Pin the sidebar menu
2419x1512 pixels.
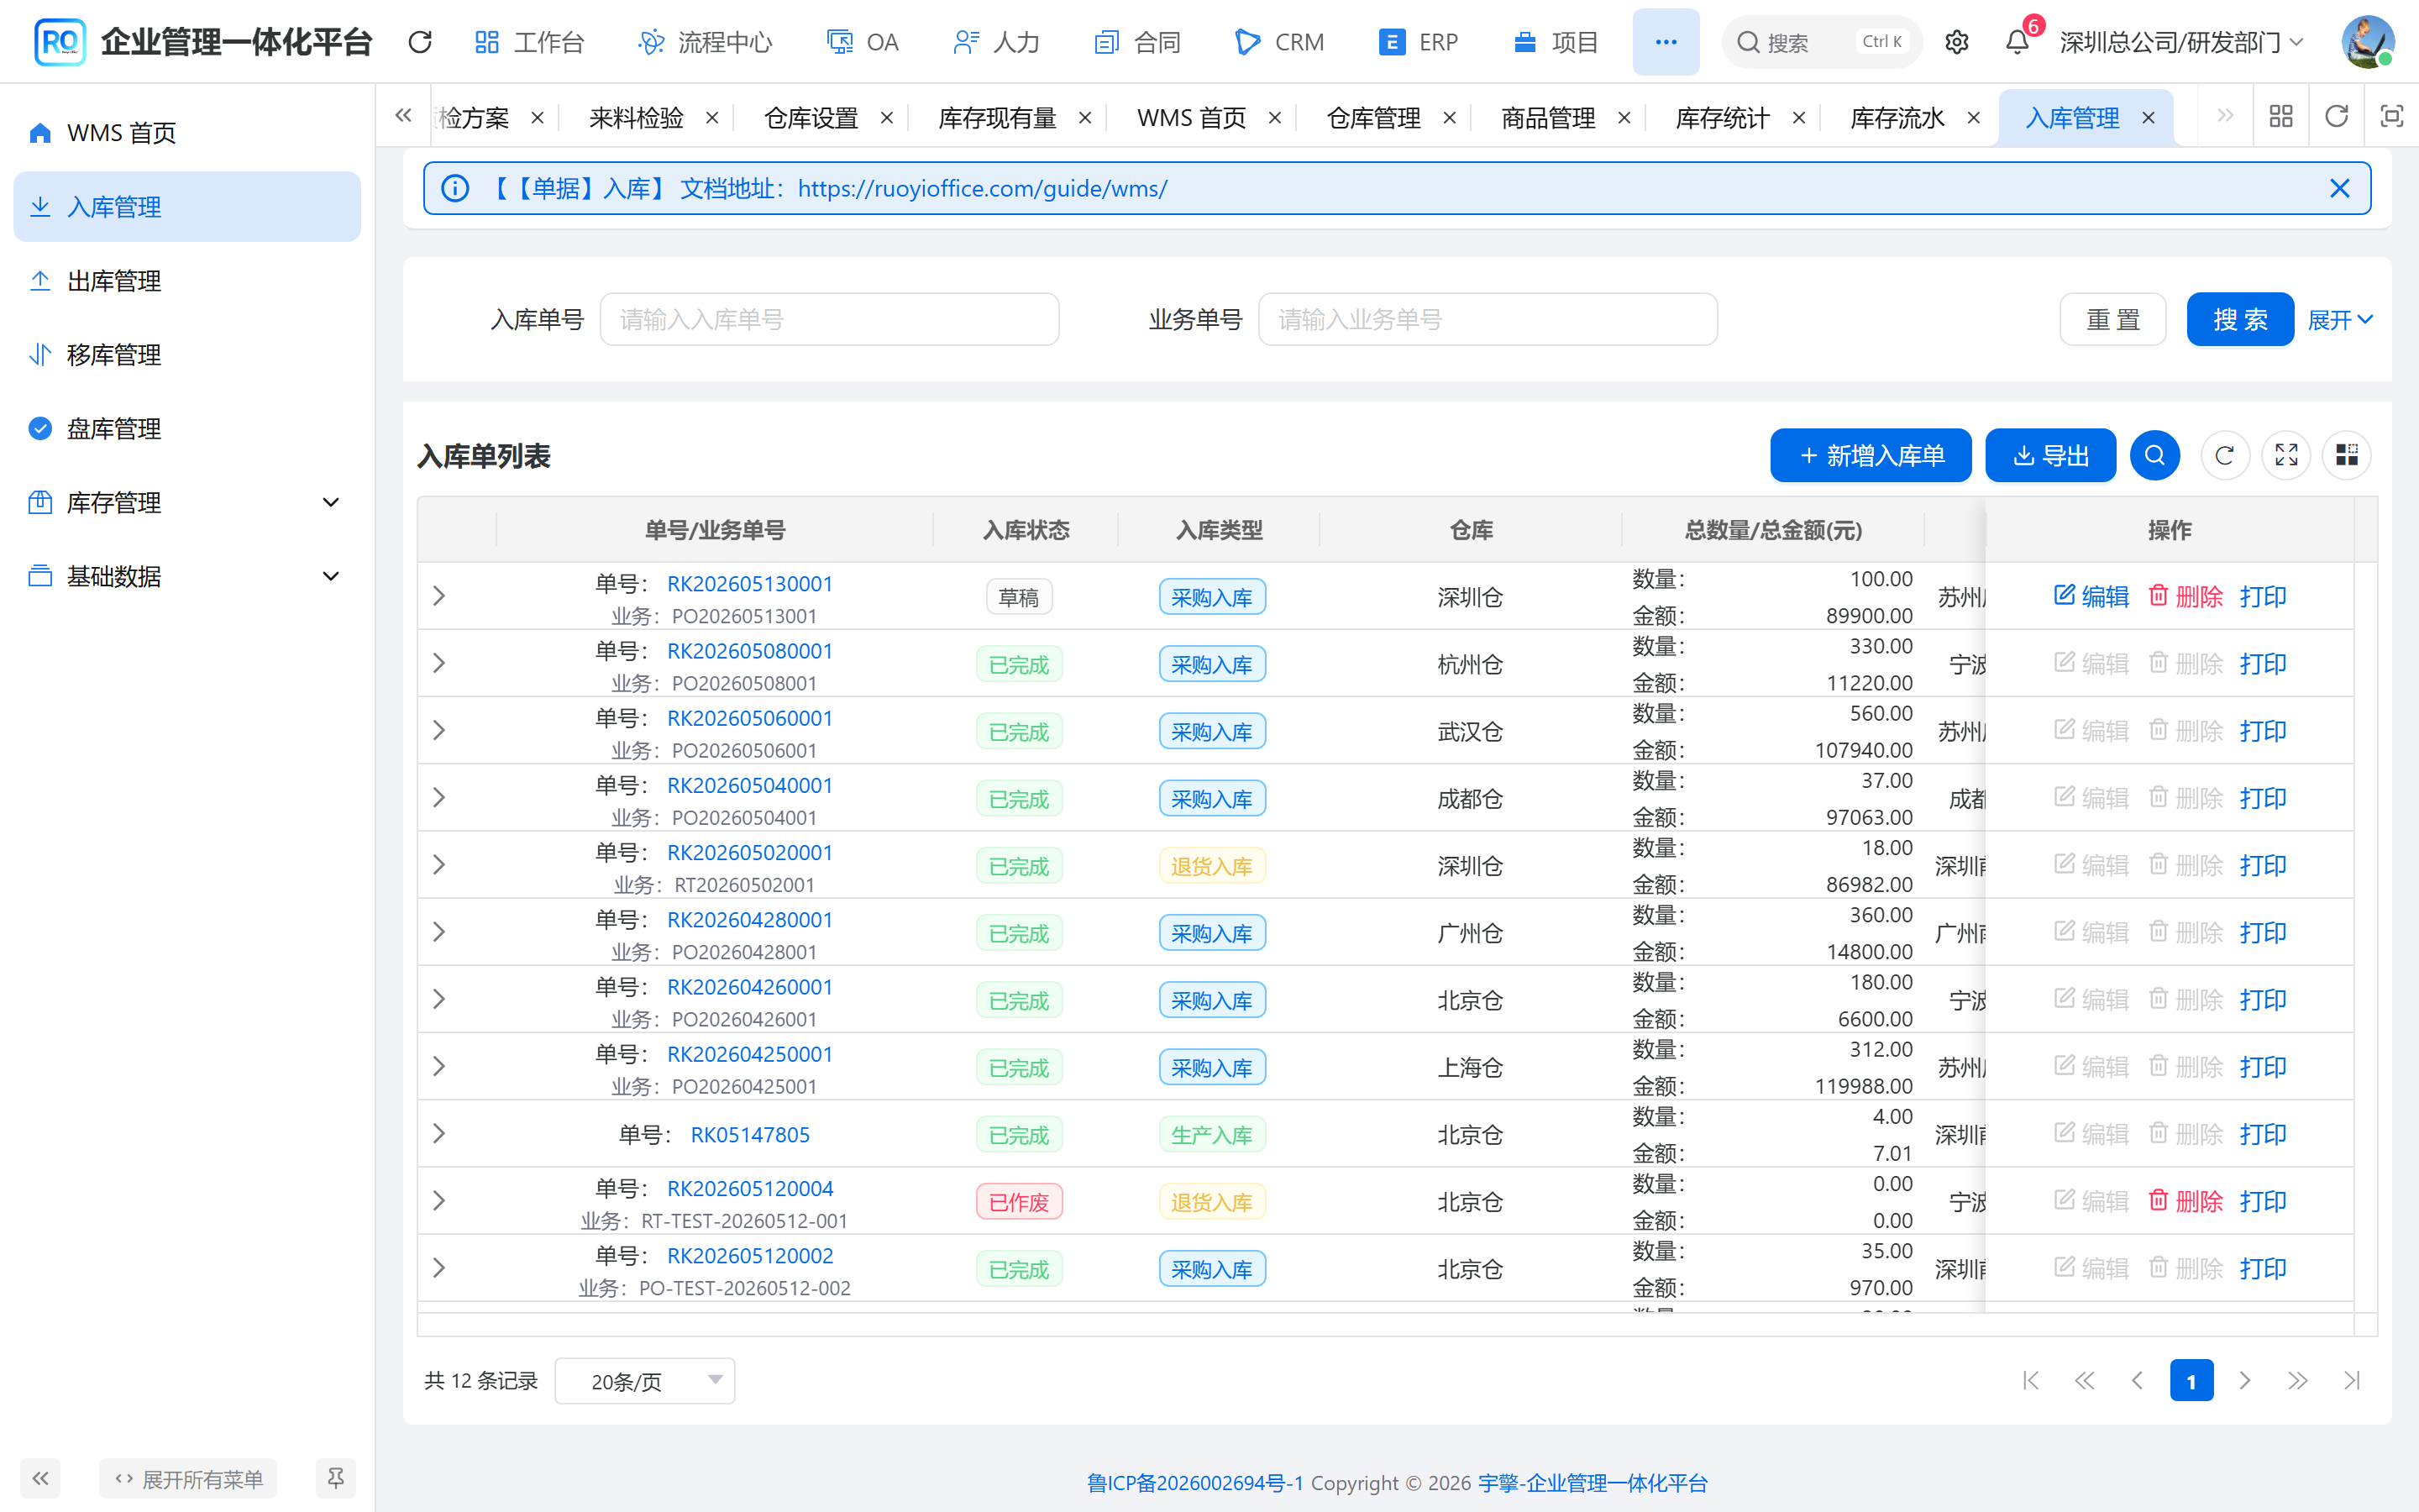(x=336, y=1478)
